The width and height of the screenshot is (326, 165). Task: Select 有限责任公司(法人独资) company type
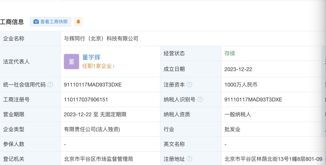point(92,129)
